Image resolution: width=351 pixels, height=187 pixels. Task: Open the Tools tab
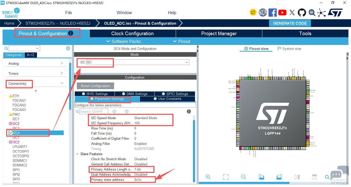305,33
